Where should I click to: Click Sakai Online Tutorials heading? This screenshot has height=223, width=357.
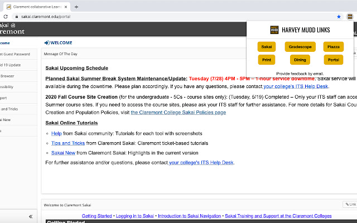[x=71, y=123]
